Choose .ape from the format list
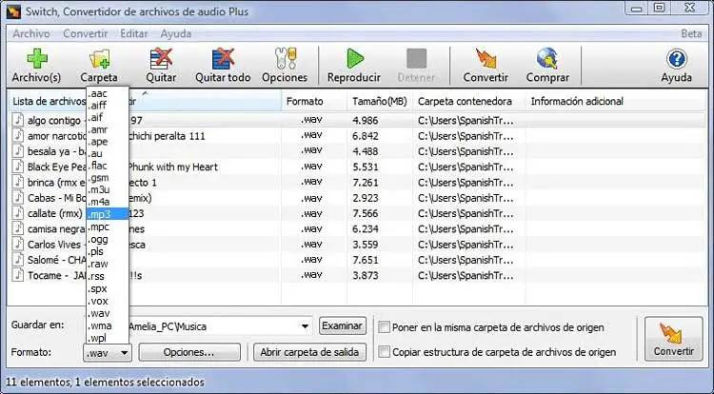Image resolution: width=714 pixels, height=394 pixels. [x=108, y=142]
